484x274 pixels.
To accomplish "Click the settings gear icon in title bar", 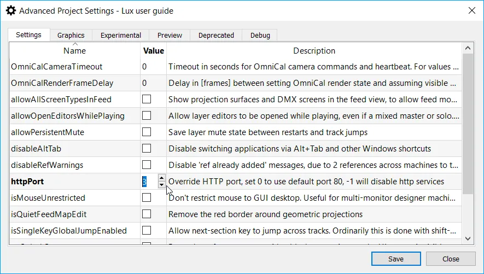I will click(11, 11).
